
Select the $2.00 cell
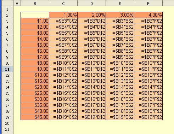35,27
